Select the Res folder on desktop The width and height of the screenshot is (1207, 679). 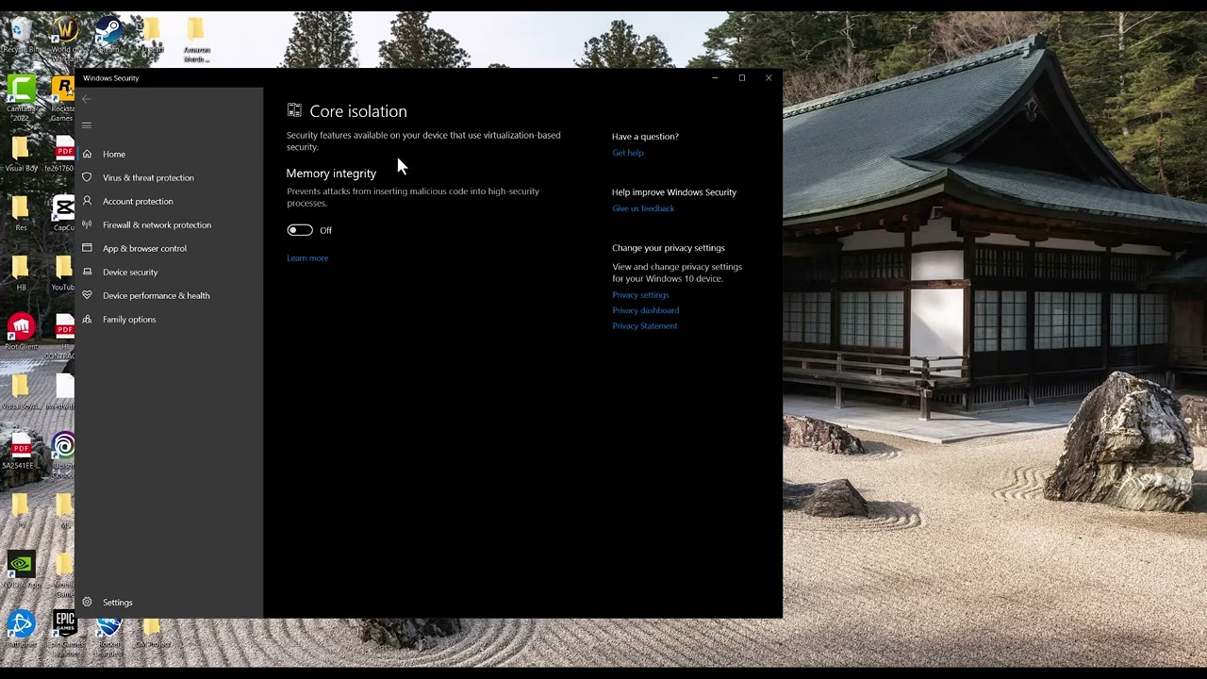click(x=21, y=215)
